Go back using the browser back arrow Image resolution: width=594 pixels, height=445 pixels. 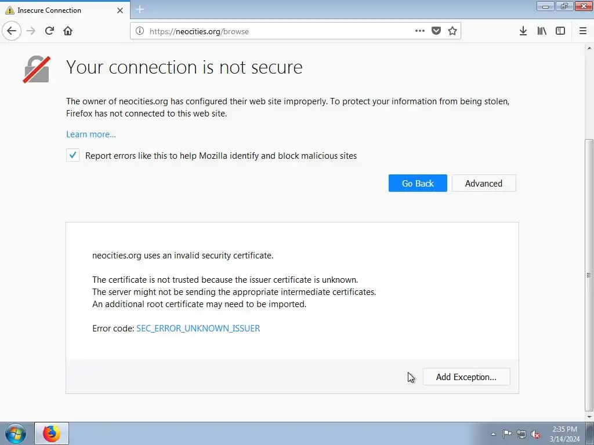(12, 31)
